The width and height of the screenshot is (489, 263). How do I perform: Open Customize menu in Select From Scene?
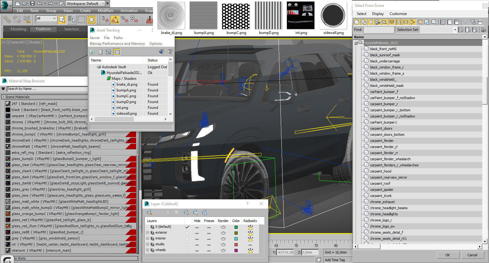click(398, 14)
